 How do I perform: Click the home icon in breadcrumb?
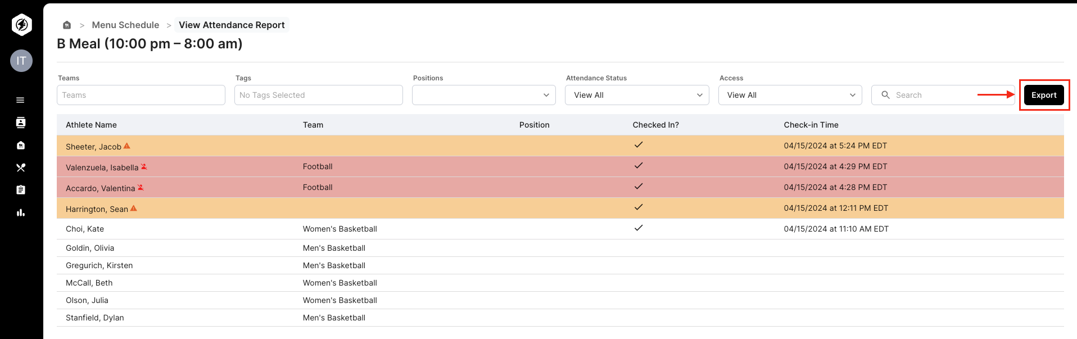pos(67,25)
